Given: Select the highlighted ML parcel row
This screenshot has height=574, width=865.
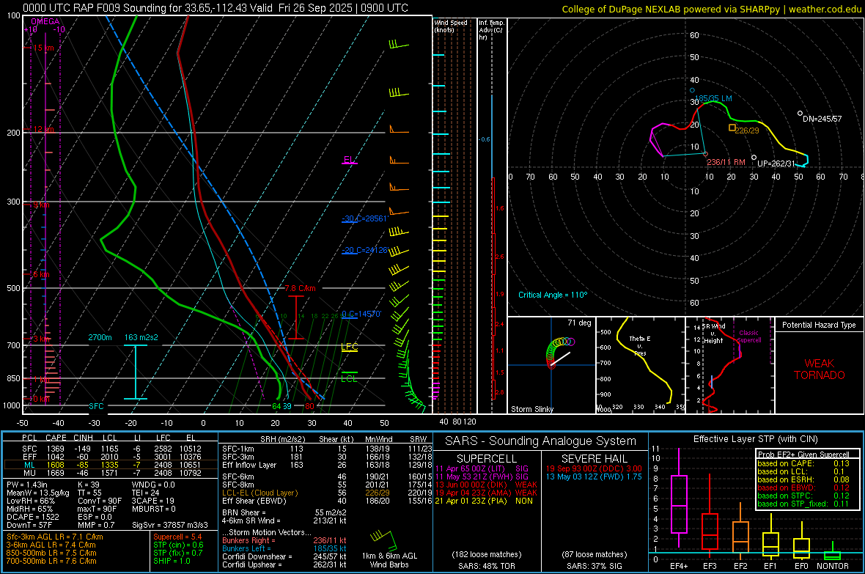Looking at the screenshot, I should pyautogui.click(x=111, y=465).
